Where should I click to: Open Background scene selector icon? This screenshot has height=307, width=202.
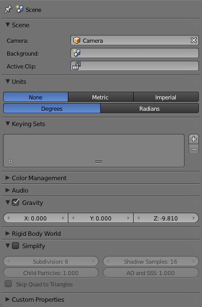point(77,53)
